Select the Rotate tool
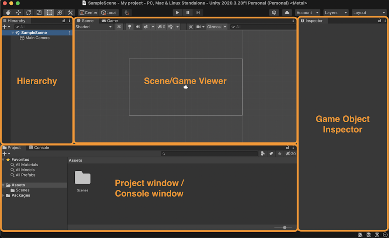The image size is (389, 238). [28, 12]
